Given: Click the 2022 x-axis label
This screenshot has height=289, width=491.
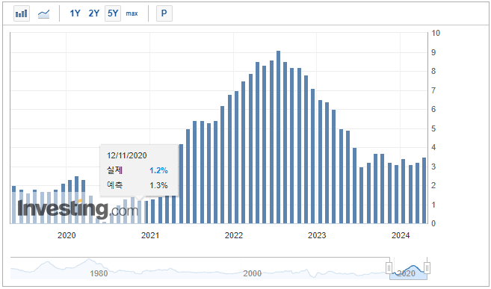Looking at the screenshot, I should [234, 235].
